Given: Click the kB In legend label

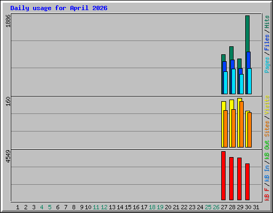Looking at the screenshot, I should coord(267,174).
